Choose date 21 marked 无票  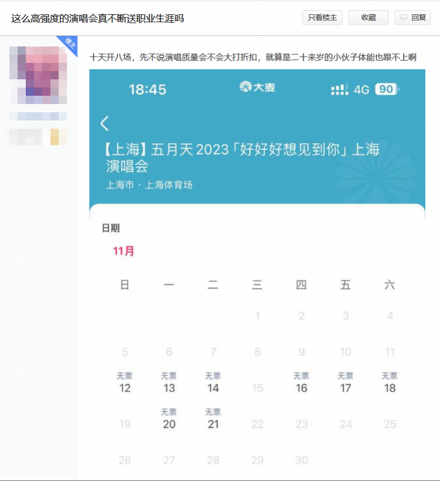tap(213, 419)
